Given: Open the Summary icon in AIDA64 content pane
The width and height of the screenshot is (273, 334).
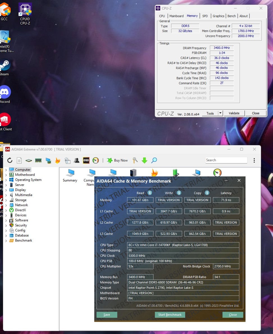Looking at the screenshot, I should point(70,176).
